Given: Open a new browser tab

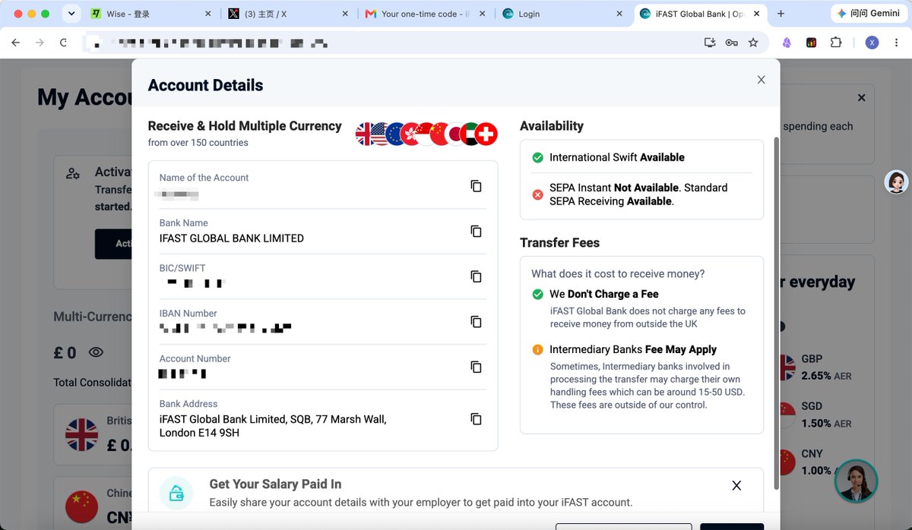Looking at the screenshot, I should 781,14.
